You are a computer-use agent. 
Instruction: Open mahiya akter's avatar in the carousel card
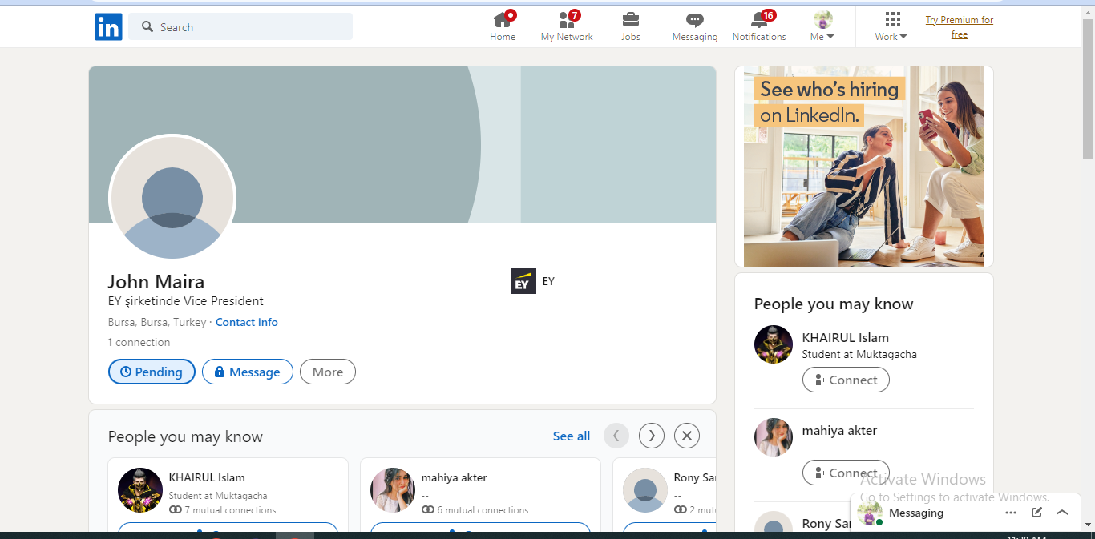pyautogui.click(x=393, y=490)
